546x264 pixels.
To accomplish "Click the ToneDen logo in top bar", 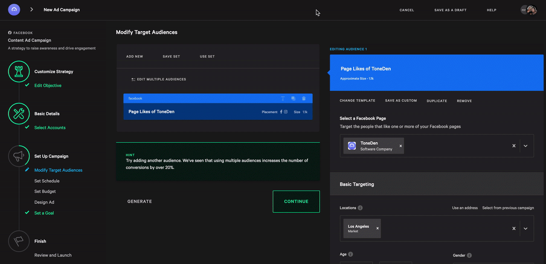I will coord(14,9).
